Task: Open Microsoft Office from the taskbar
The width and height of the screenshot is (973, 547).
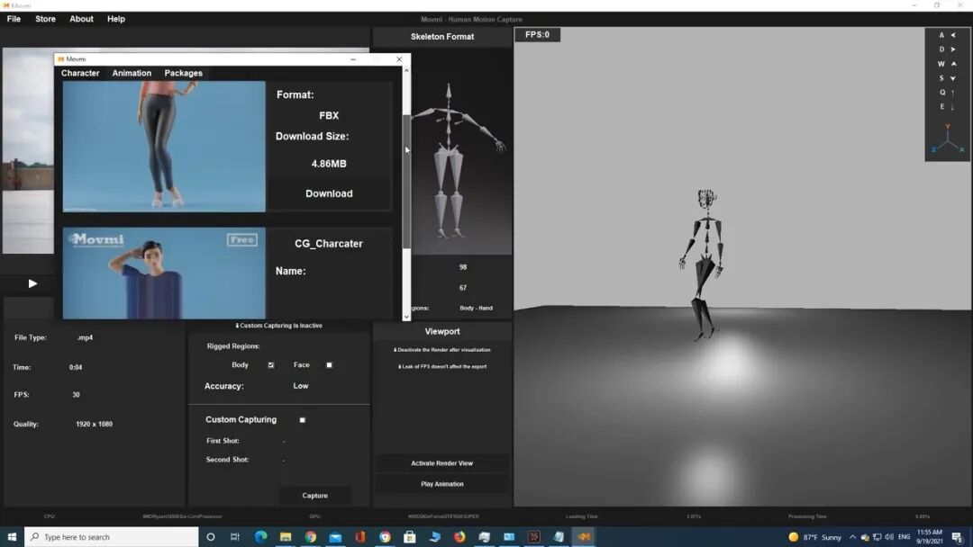Action: pyautogui.click(x=359, y=536)
